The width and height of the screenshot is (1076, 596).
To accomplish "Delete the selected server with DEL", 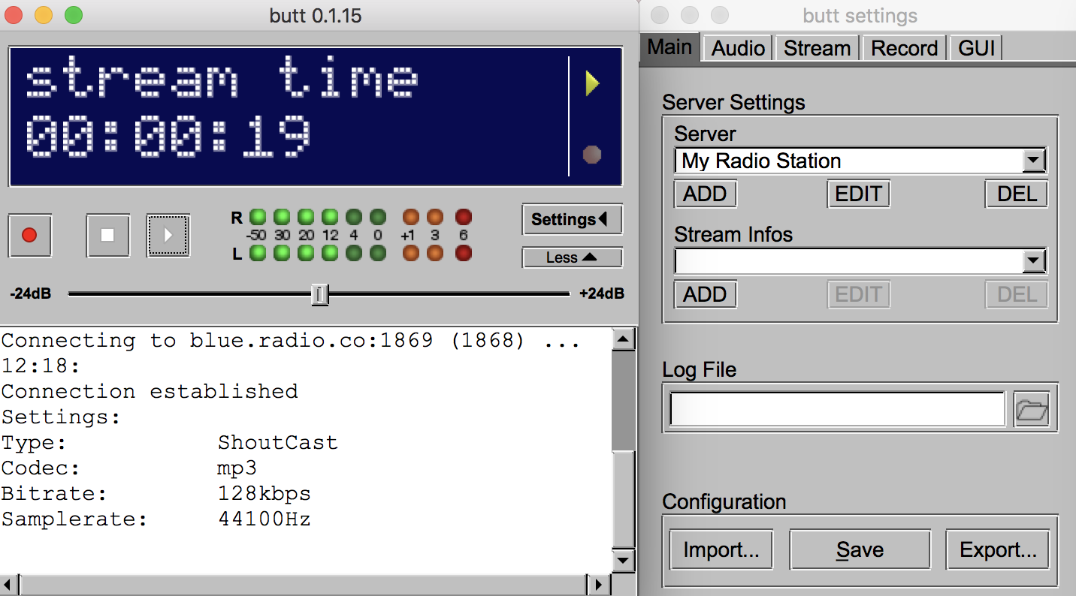I will click(1017, 194).
